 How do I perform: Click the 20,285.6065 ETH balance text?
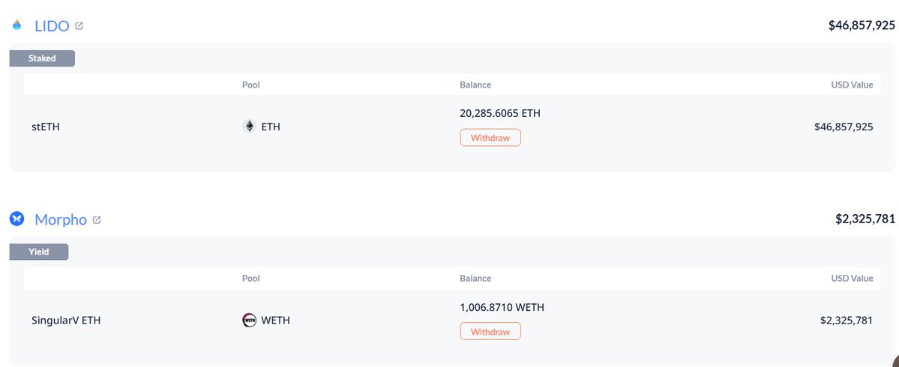(x=499, y=114)
